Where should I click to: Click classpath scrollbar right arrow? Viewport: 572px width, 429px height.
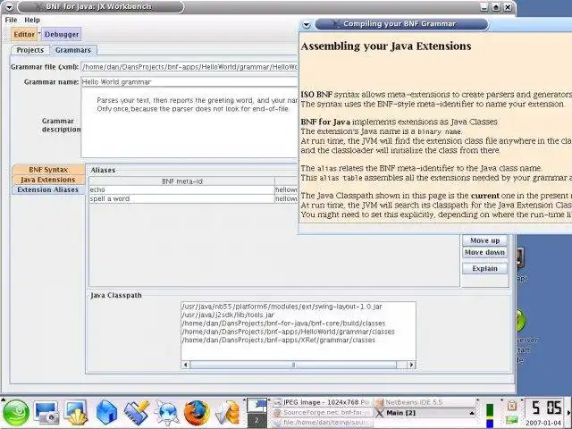click(x=411, y=365)
